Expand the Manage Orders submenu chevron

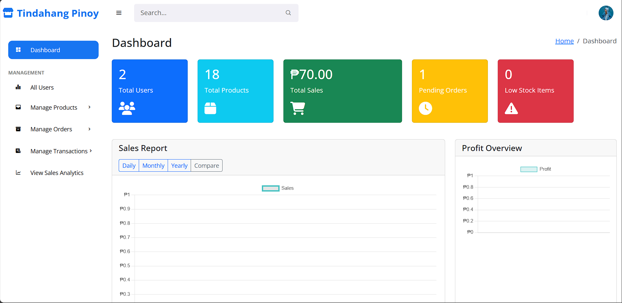pyautogui.click(x=89, y=129)
